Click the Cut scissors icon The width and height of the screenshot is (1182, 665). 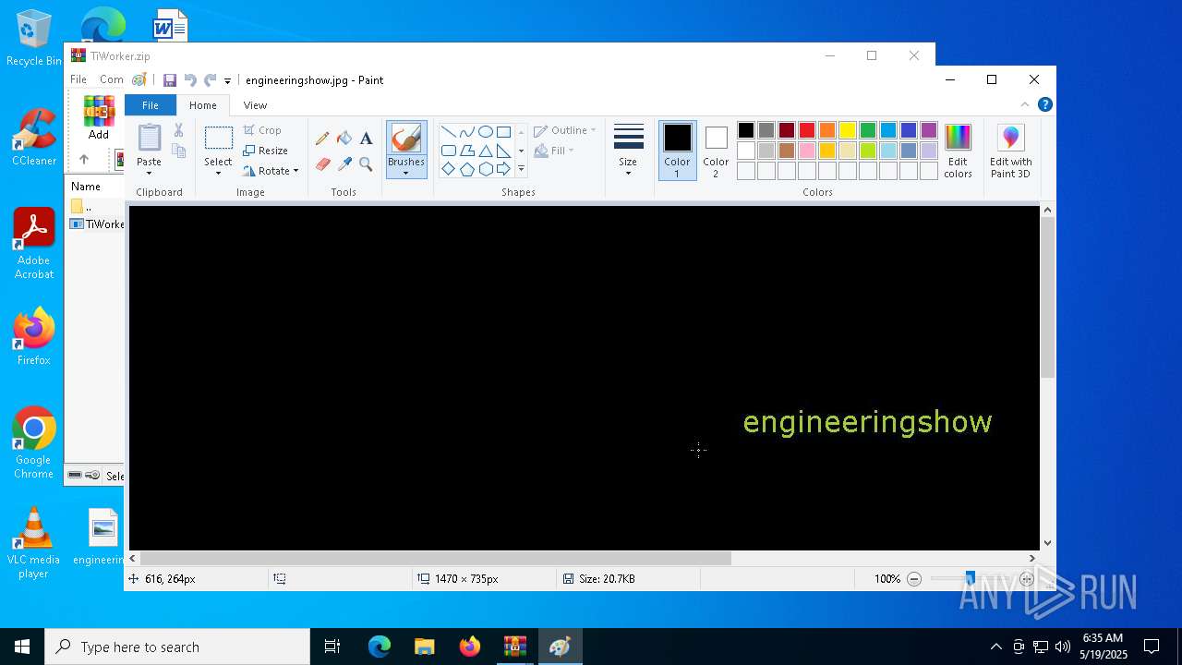[x=178, y=131]
